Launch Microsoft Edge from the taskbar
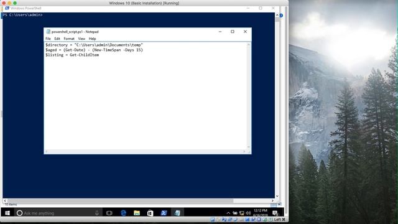Image resolution: width=398 pixels, height=224 pixels. (123, 213)
